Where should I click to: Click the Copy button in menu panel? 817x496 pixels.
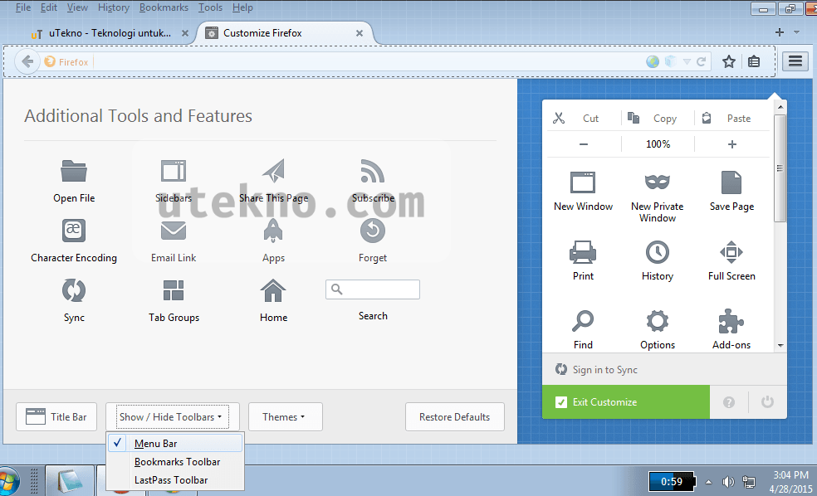[658, 118]
